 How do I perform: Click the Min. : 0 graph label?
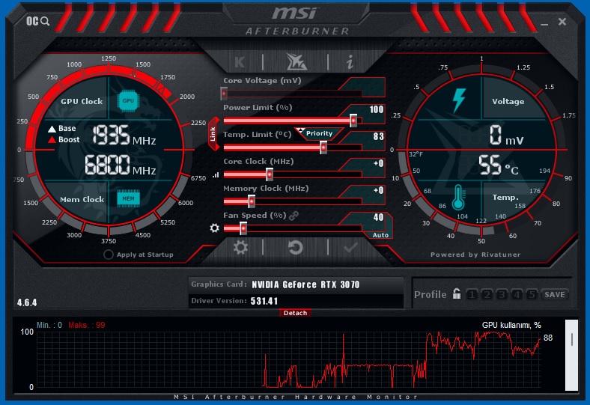(49, 326)
